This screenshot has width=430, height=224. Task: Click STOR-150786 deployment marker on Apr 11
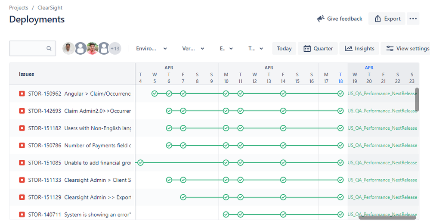tap(240, 146)
